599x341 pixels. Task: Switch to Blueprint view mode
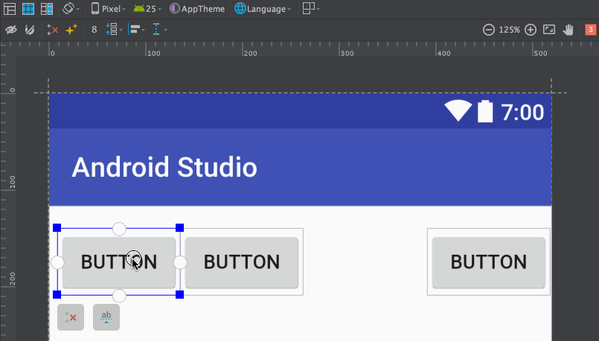(28, 8)
